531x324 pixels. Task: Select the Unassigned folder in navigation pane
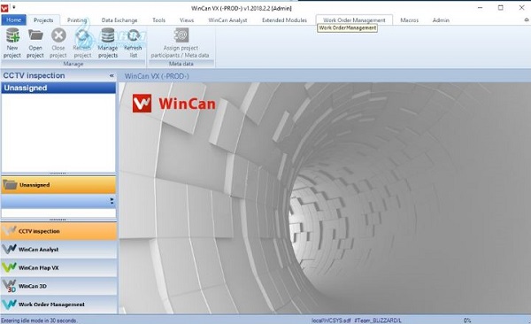coord(58,185)
